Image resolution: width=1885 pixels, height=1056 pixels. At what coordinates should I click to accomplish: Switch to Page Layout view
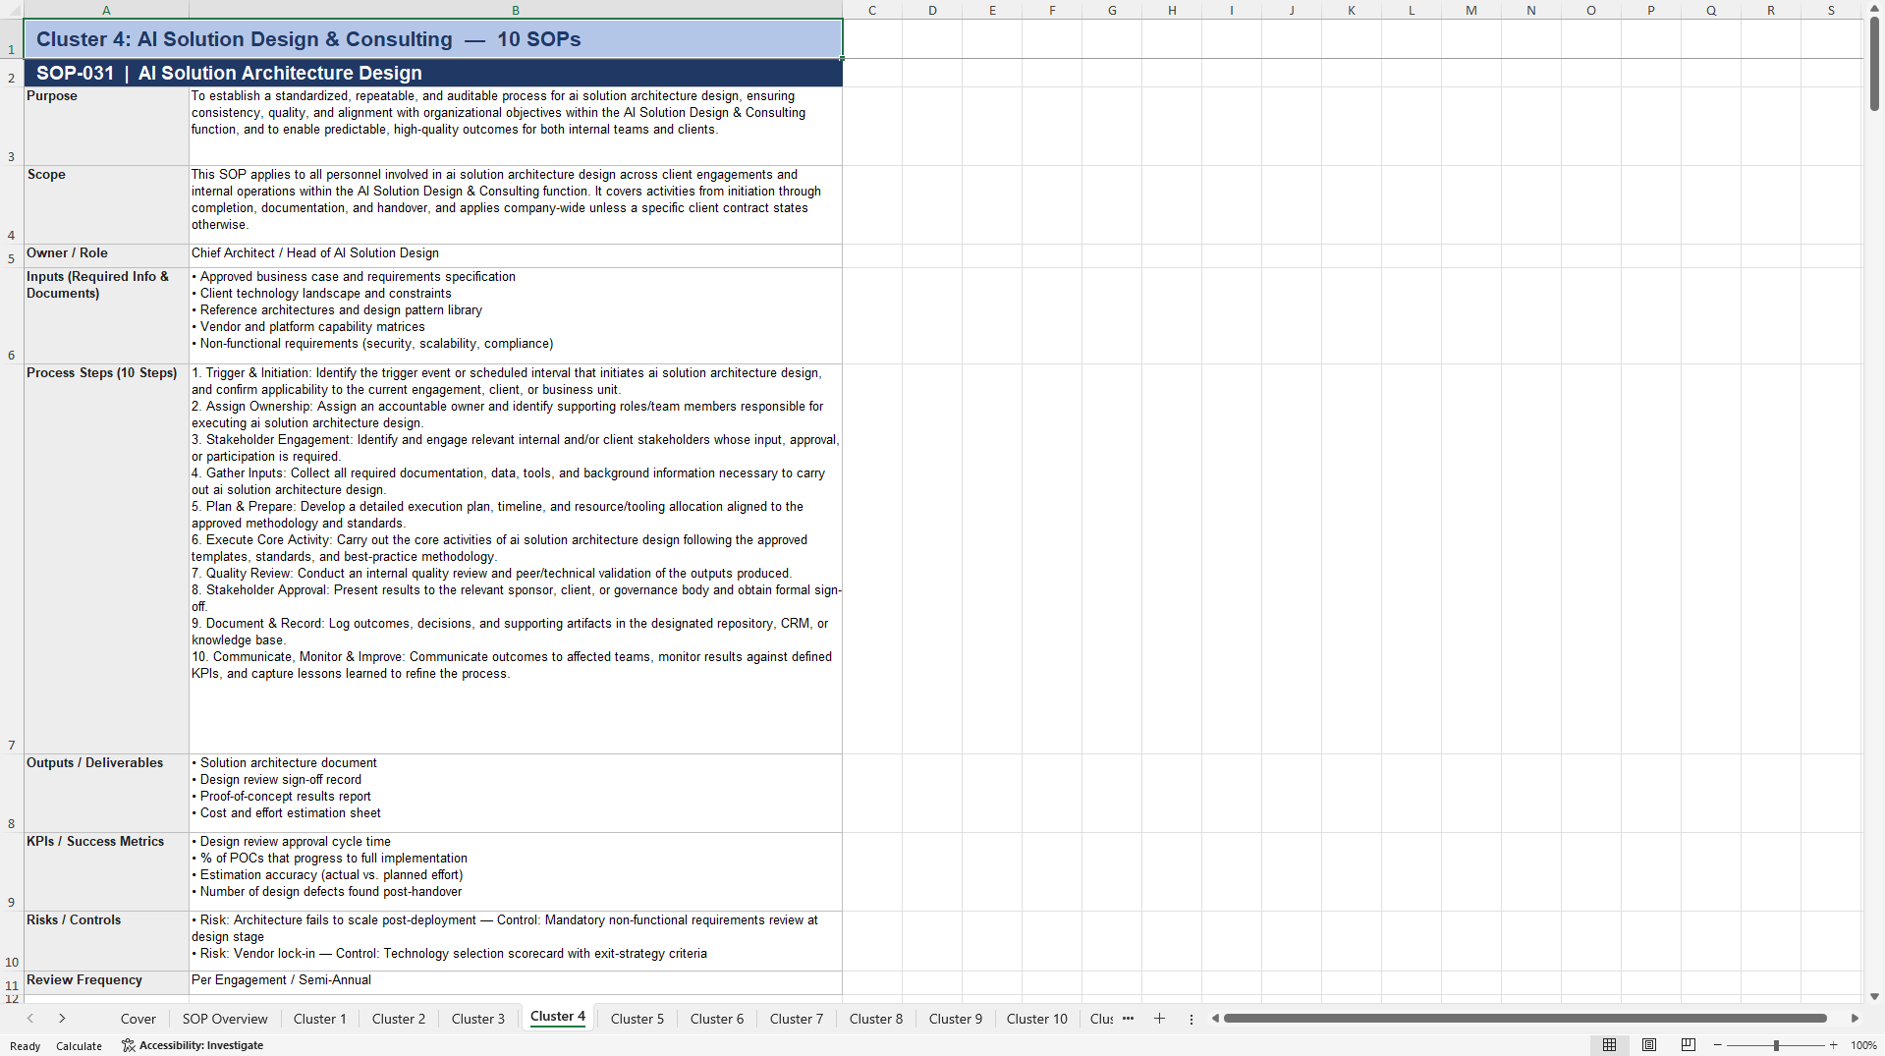1649,1045
